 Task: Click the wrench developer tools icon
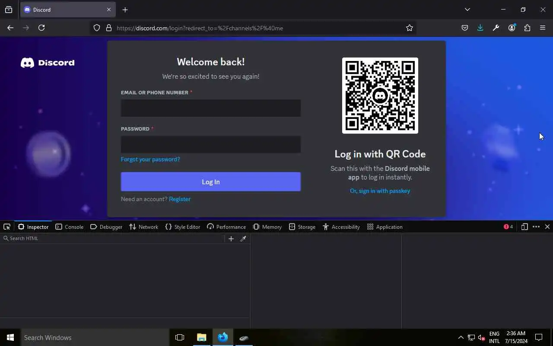pos(496,28)
